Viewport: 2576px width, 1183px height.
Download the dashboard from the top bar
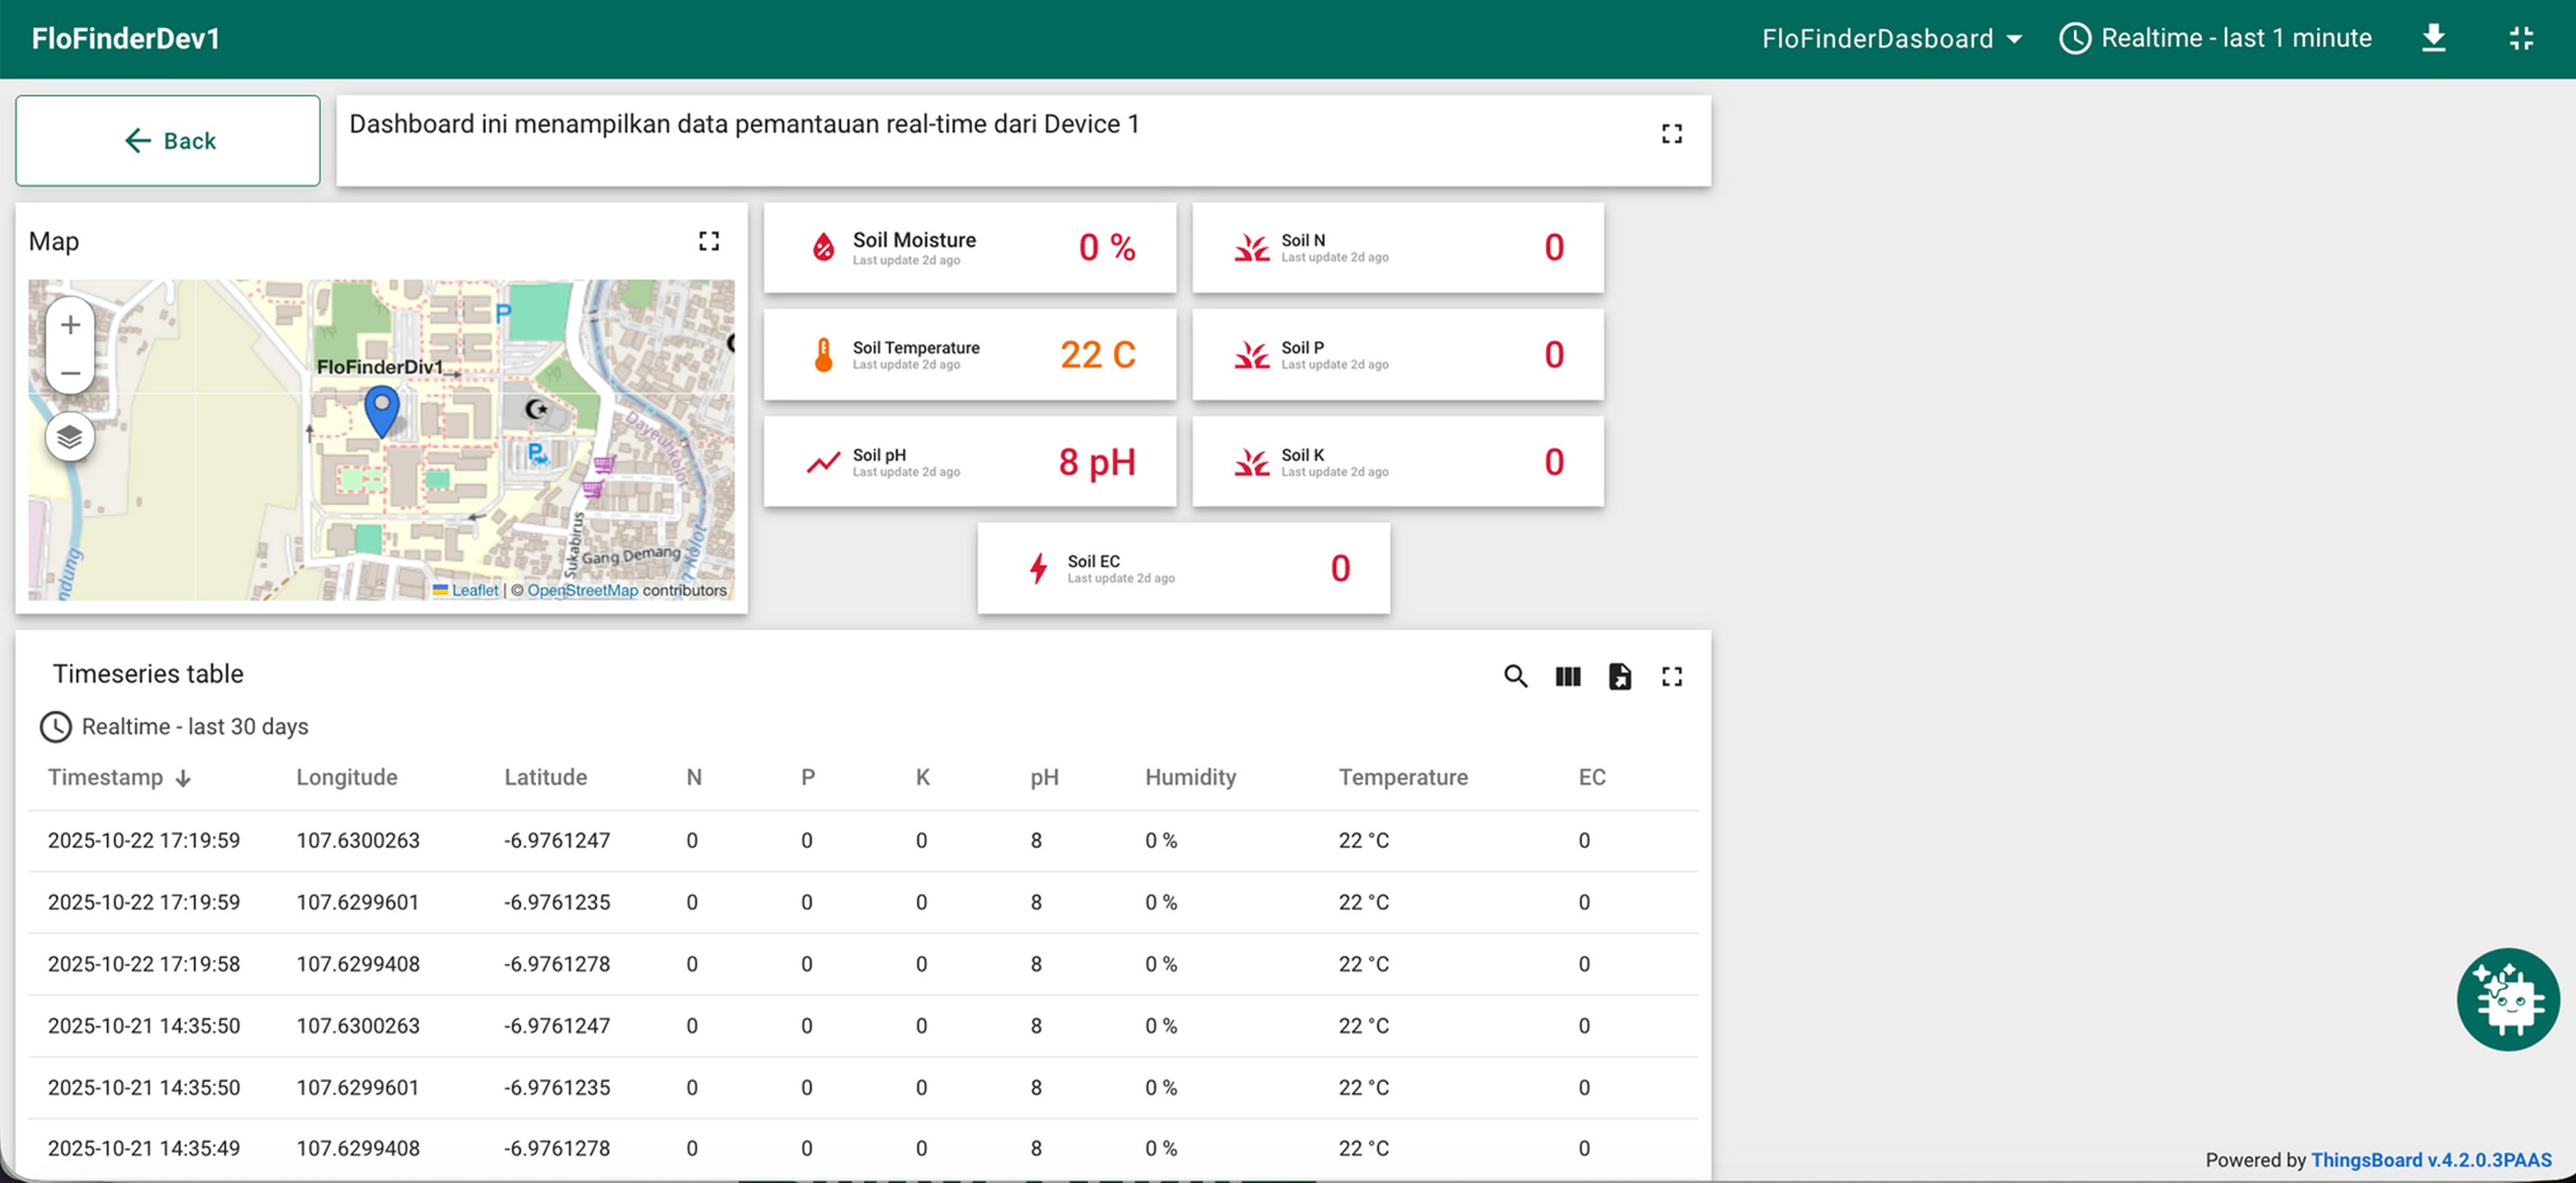coord(2434,37)
